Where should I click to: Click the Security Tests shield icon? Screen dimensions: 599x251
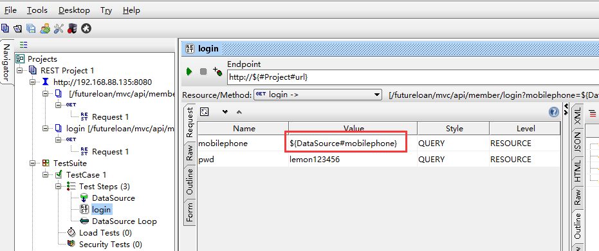click(x=71, y=244)
